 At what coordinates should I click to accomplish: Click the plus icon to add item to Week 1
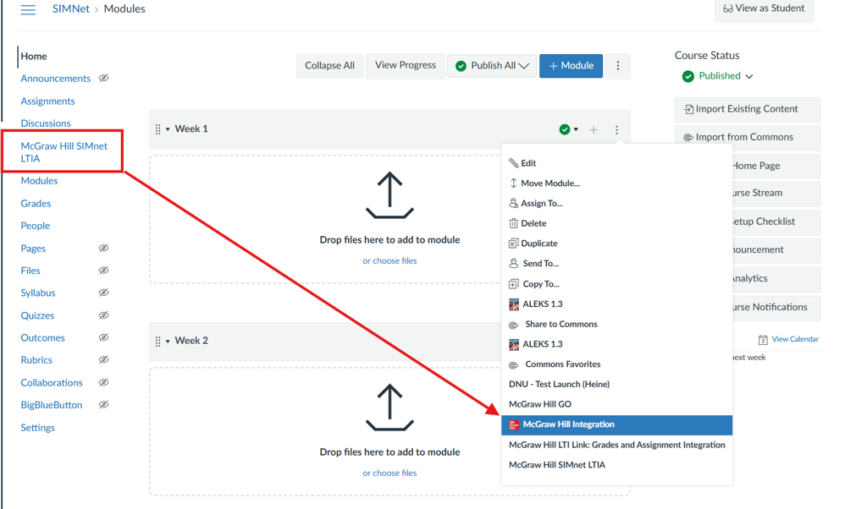[x=594, y=129]
